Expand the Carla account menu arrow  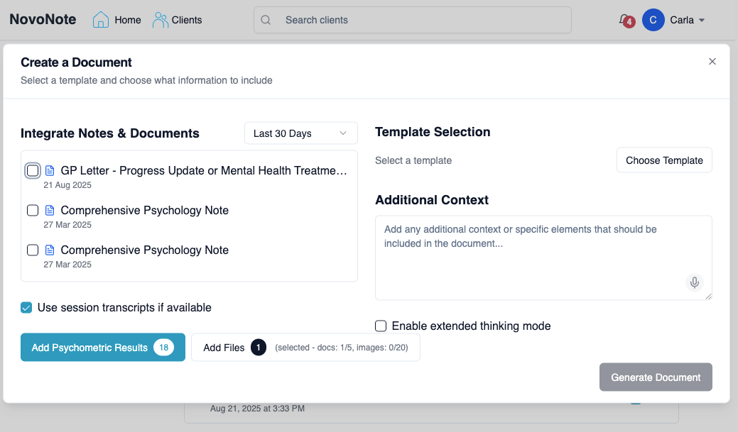702,21
